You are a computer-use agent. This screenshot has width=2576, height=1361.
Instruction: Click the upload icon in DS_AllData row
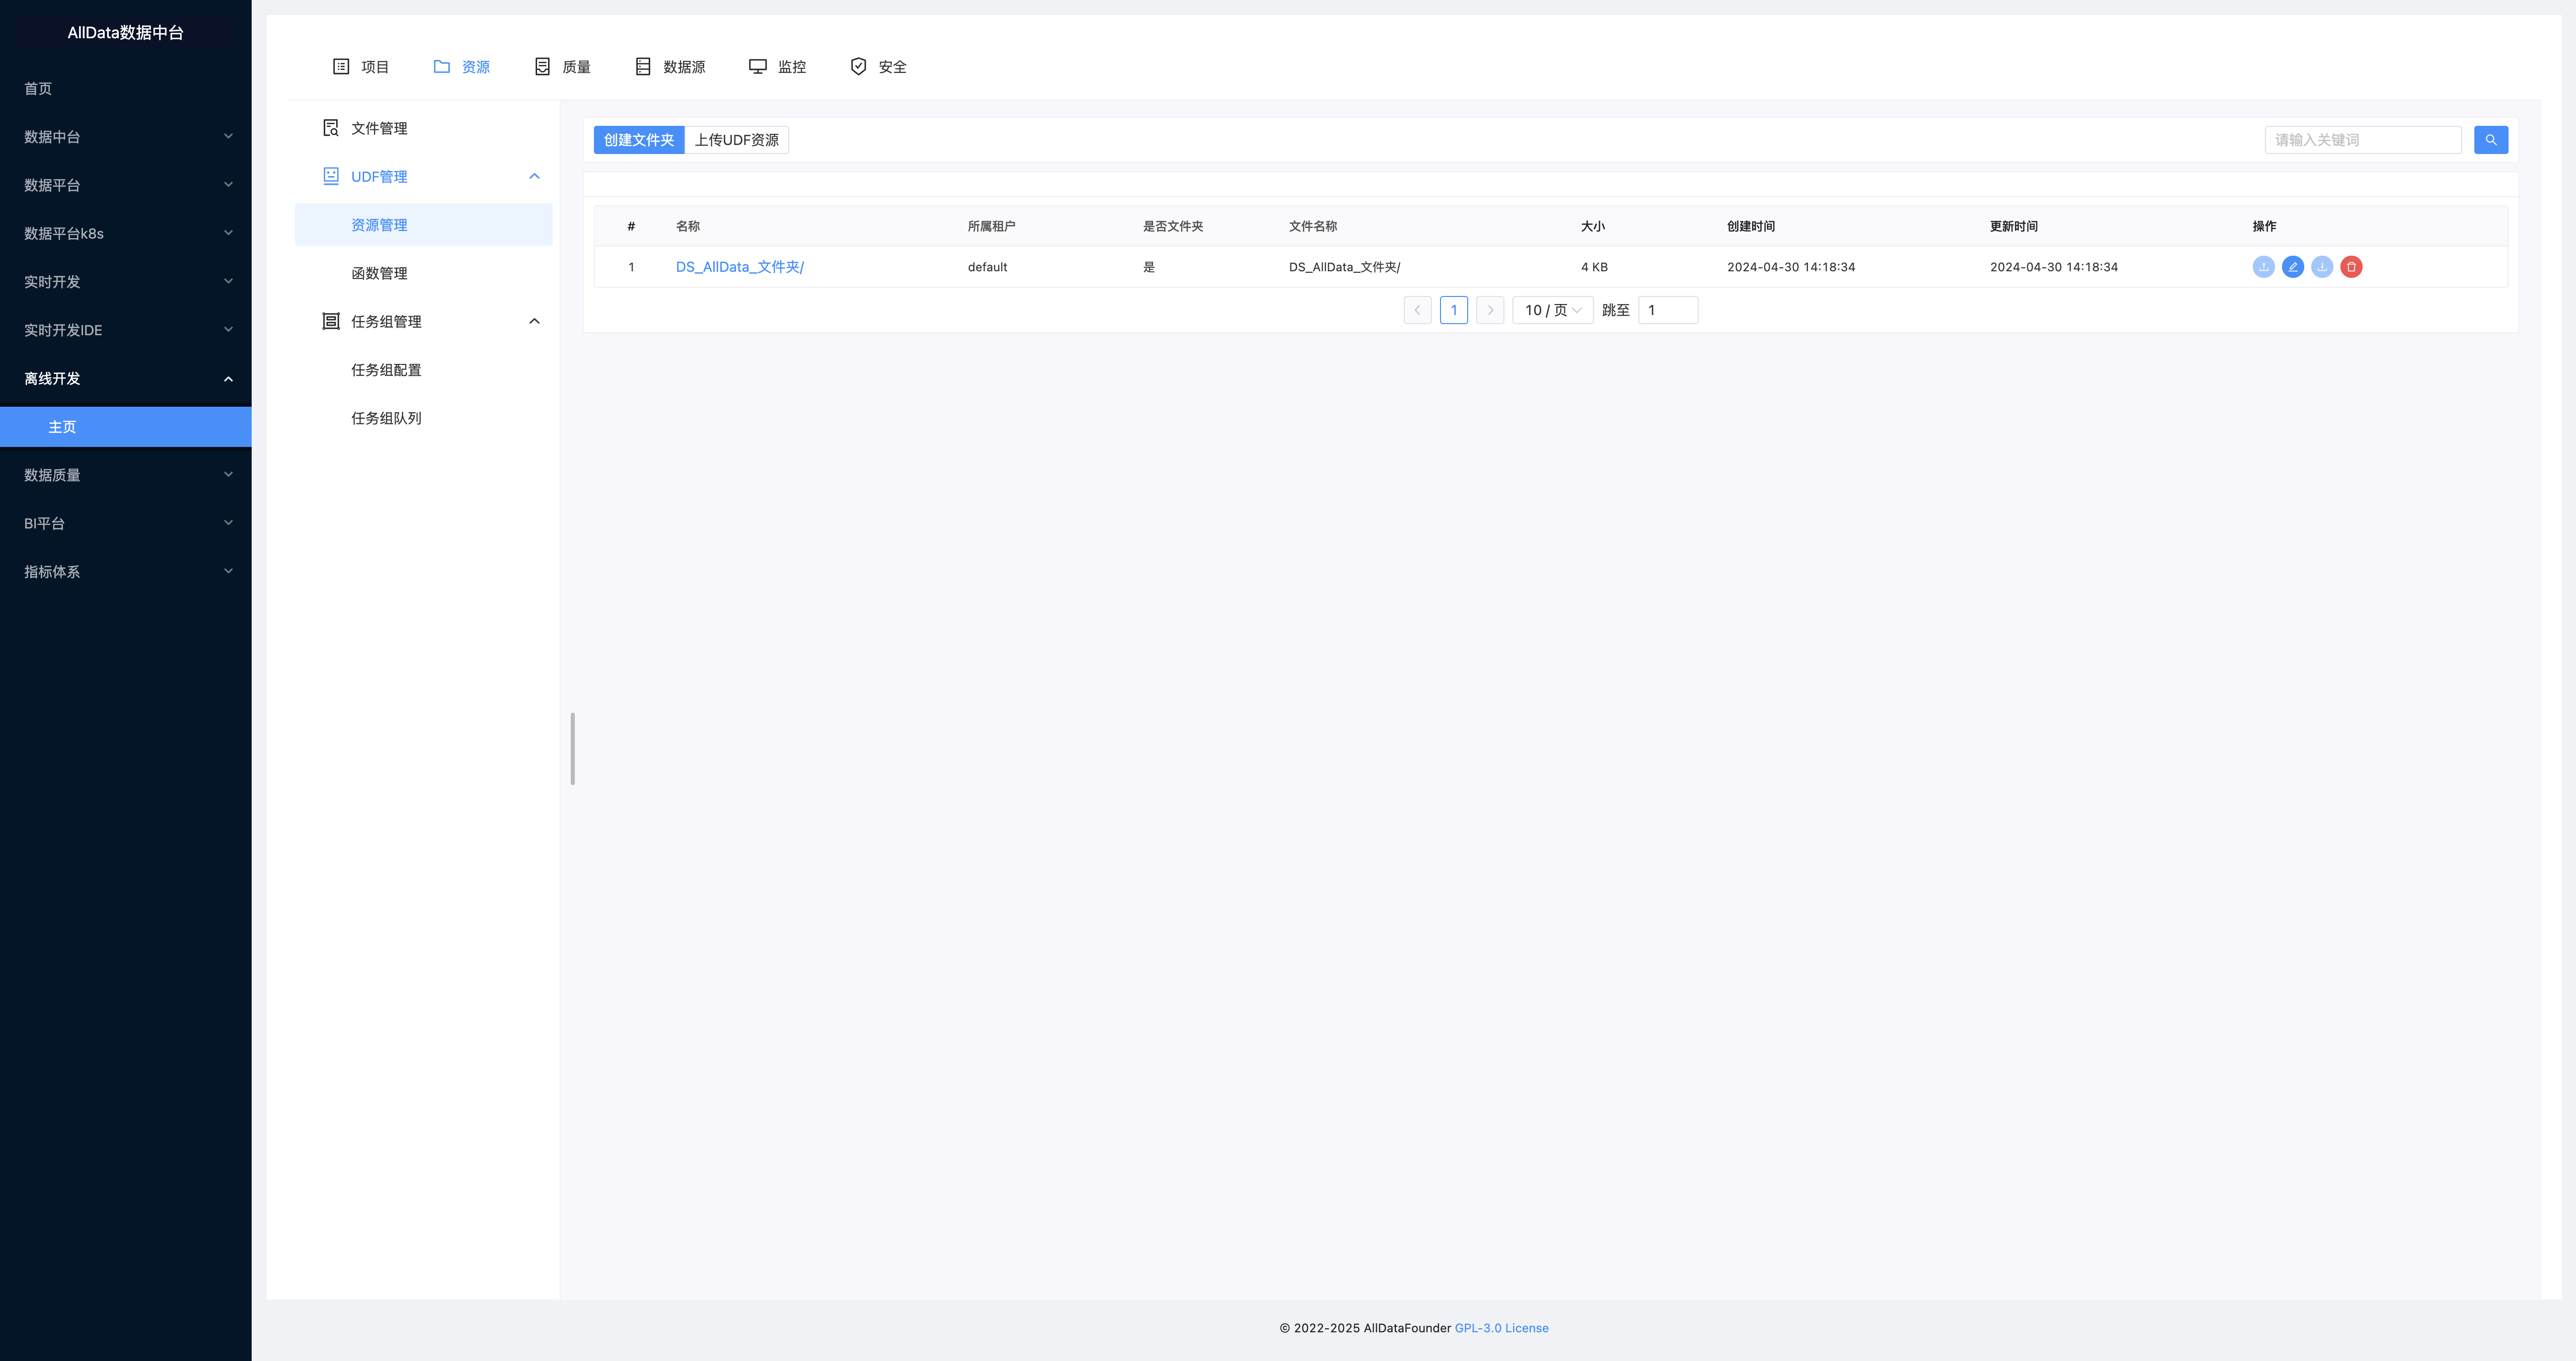pos(2263,267)
